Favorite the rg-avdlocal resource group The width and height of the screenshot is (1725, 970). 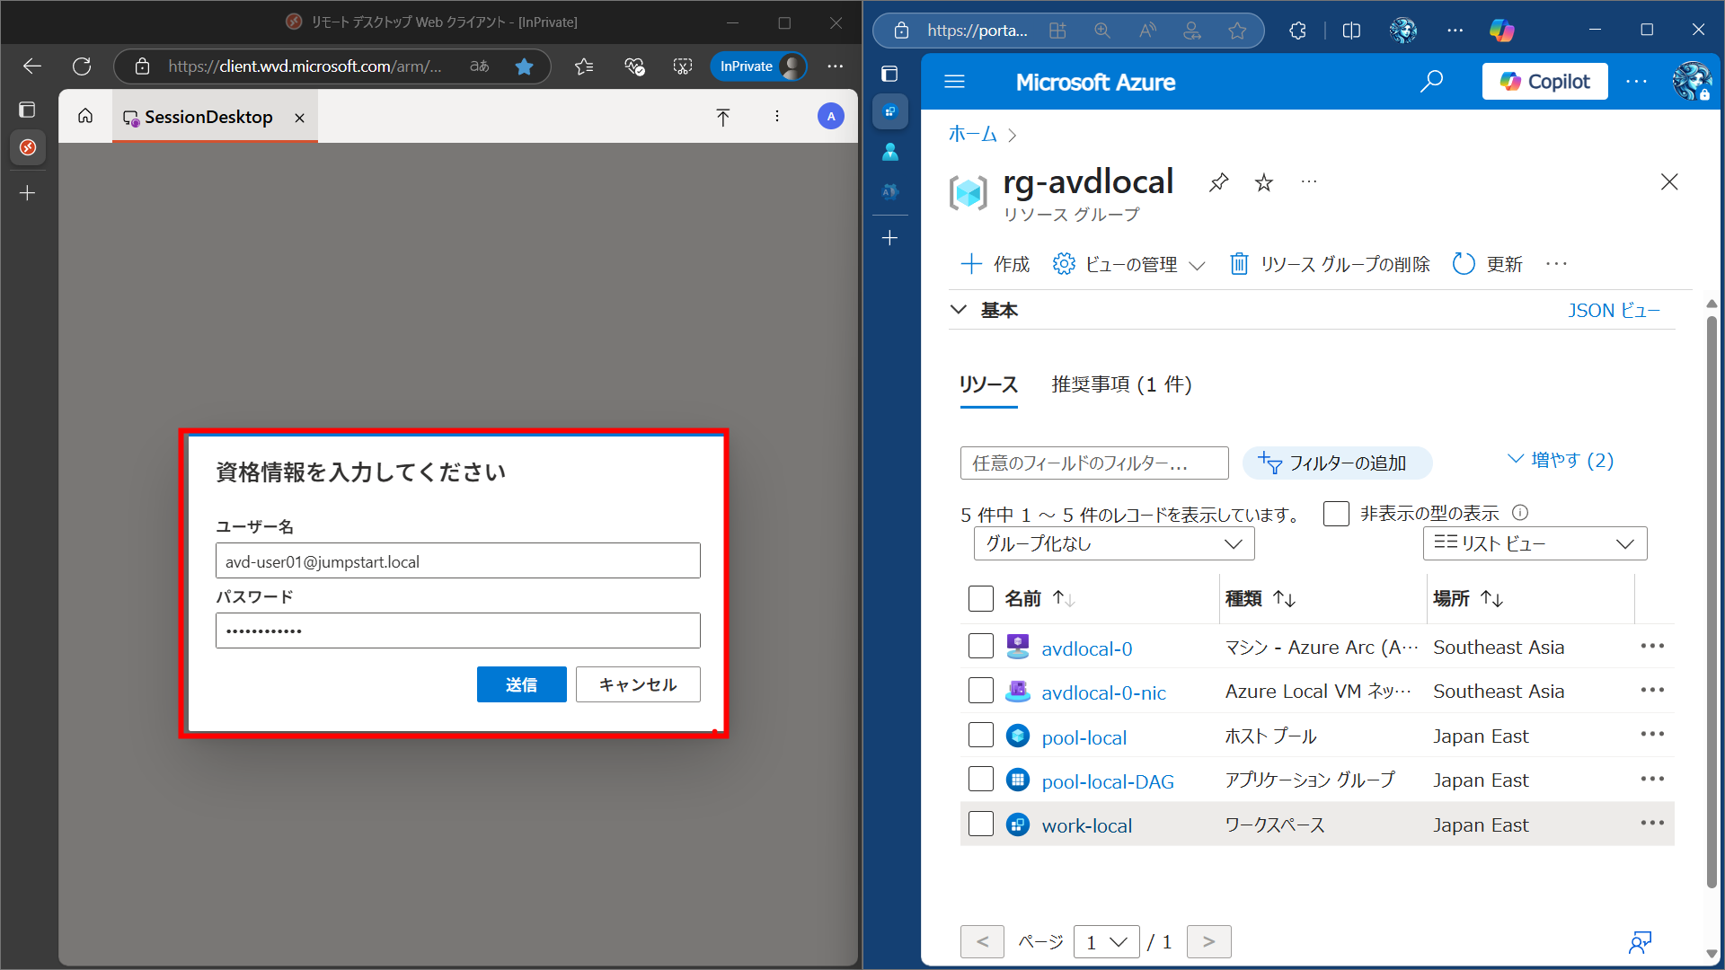[x=1264, y=182]
